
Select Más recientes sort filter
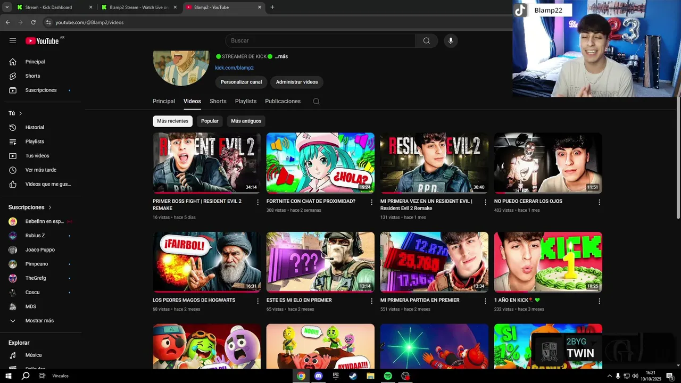click(172, 121)
